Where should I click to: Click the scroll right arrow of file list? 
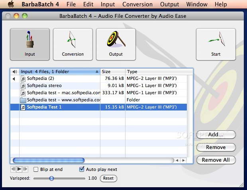(183, 161)
